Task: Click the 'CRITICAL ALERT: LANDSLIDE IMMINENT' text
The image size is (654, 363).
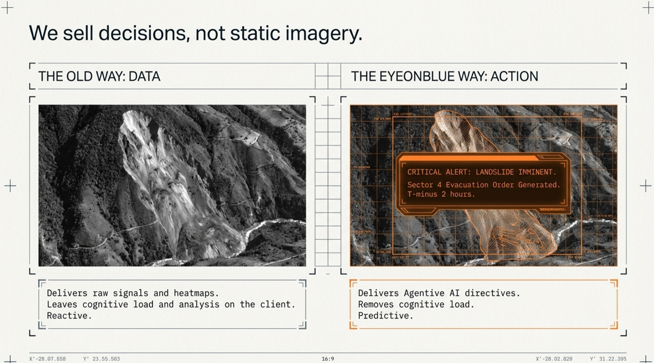Action: (481, 172)
